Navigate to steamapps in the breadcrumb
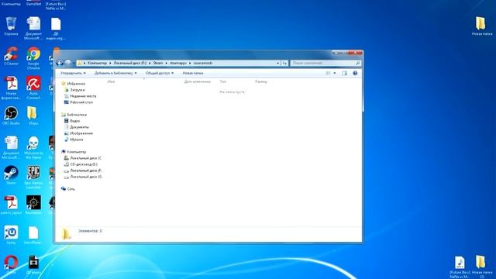The image size is (496, 279). point(178,64)
